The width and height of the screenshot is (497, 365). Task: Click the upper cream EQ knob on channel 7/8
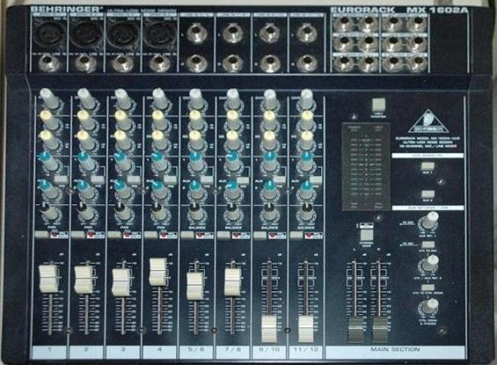point(233,120)
